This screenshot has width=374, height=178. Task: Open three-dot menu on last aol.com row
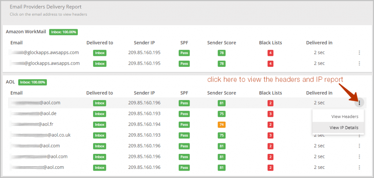pyautogui.click(x=359, y=167)
